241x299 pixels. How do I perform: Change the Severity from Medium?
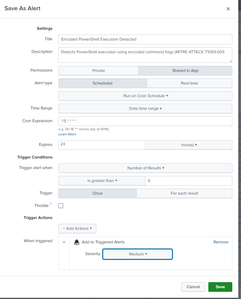(137, 254)
